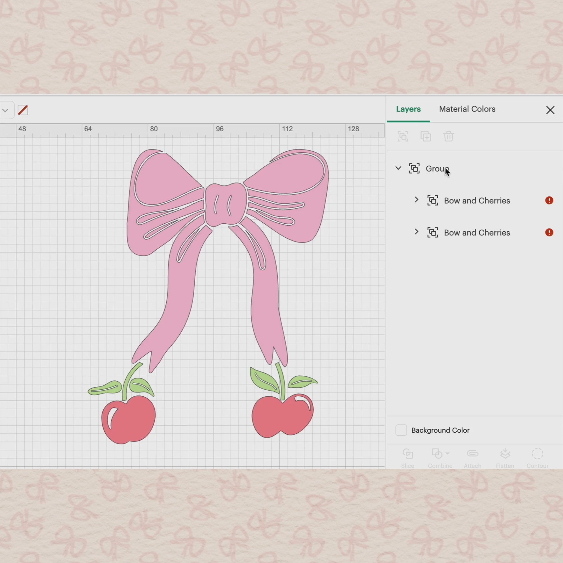
Task: Click the Delete trash icon
Action: (448, 136)
